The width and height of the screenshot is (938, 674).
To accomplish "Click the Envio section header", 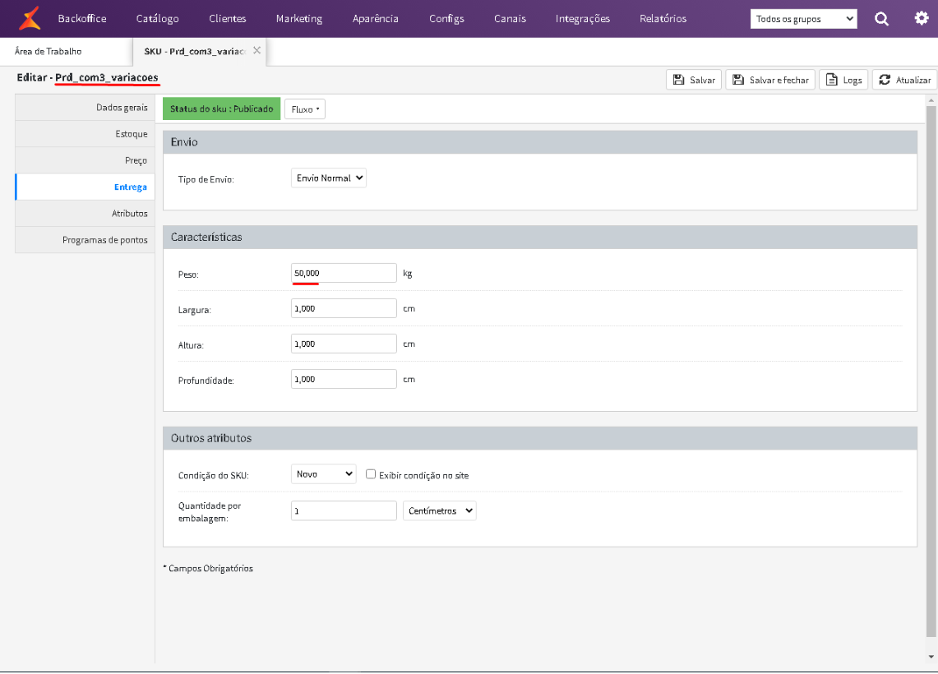I will (x=539, y=142).
